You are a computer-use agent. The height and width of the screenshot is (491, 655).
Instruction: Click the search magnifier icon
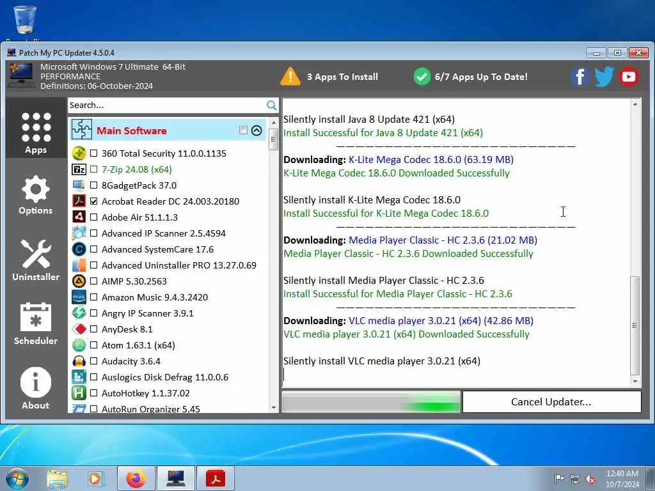coord(271,105)
